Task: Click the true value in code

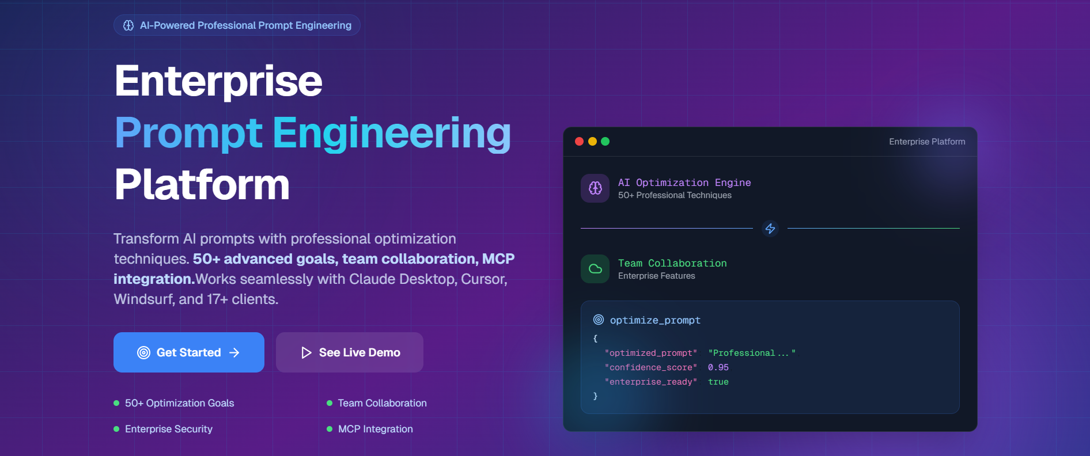Action: tap(718, 382)
